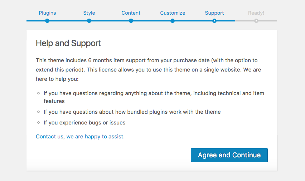
Task: Click the dot under Plugins
Action: 47,21
